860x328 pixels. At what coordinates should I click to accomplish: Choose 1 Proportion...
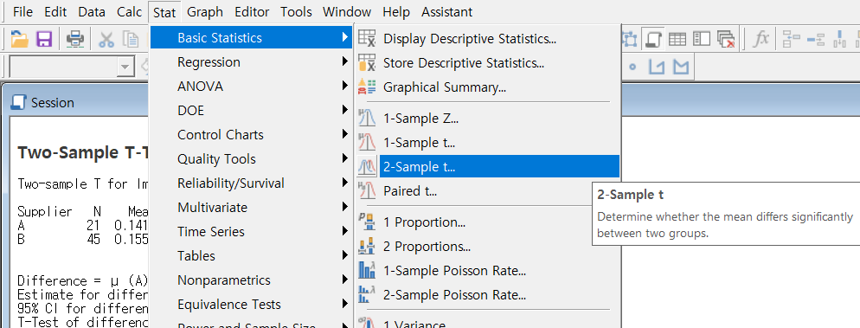point(487,222)
